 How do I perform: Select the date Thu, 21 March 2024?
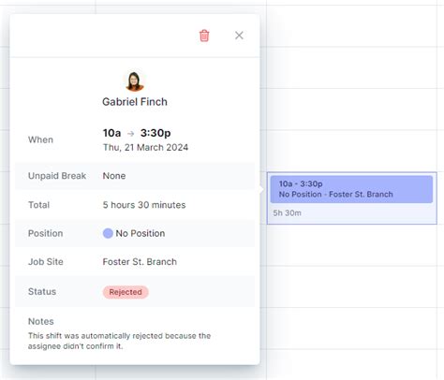click(145, 147)
